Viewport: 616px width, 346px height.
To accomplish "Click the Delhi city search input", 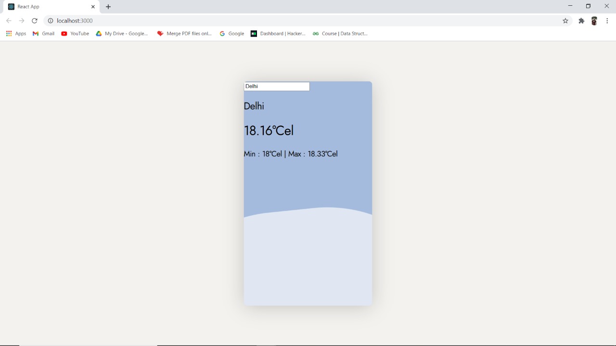I will coord(277,86).
